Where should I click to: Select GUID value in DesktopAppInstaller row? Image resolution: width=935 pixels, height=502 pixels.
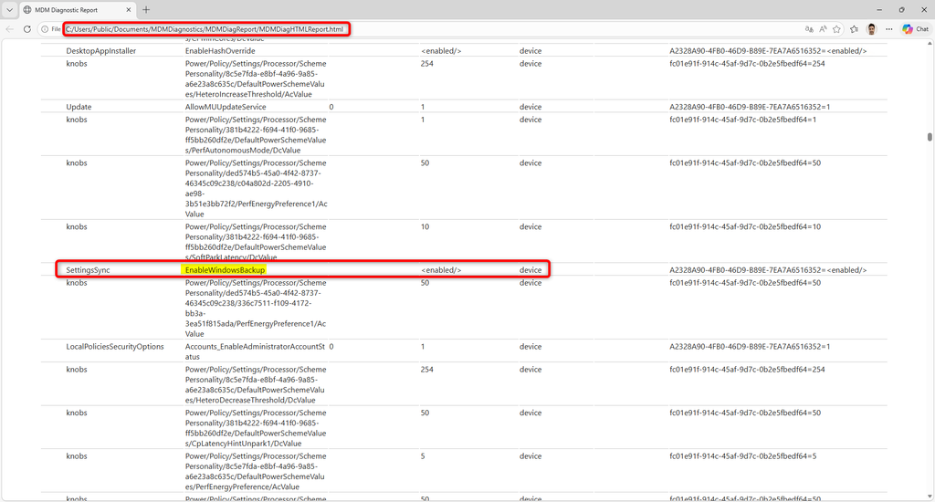(768, 51)
